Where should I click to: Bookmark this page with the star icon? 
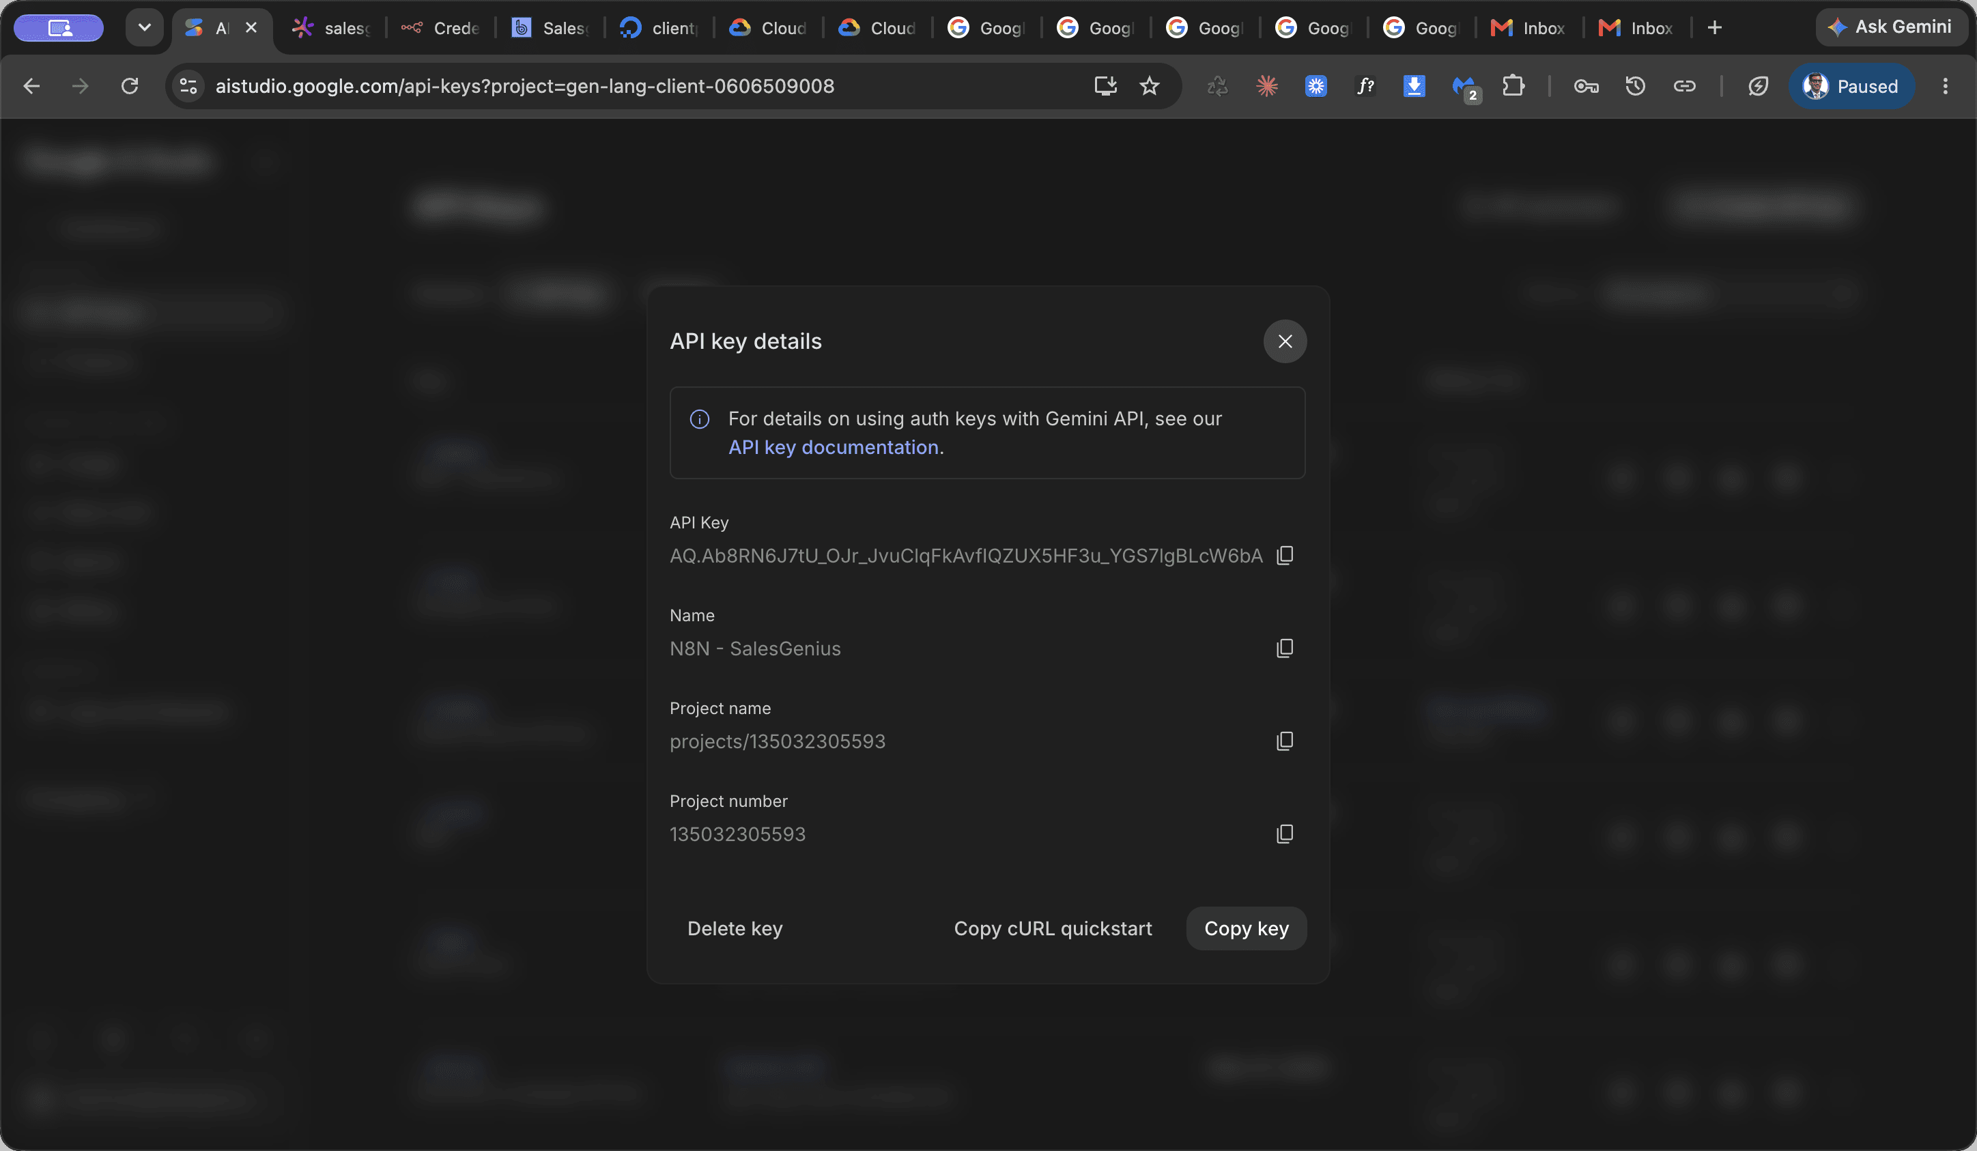pos(1150,86)
